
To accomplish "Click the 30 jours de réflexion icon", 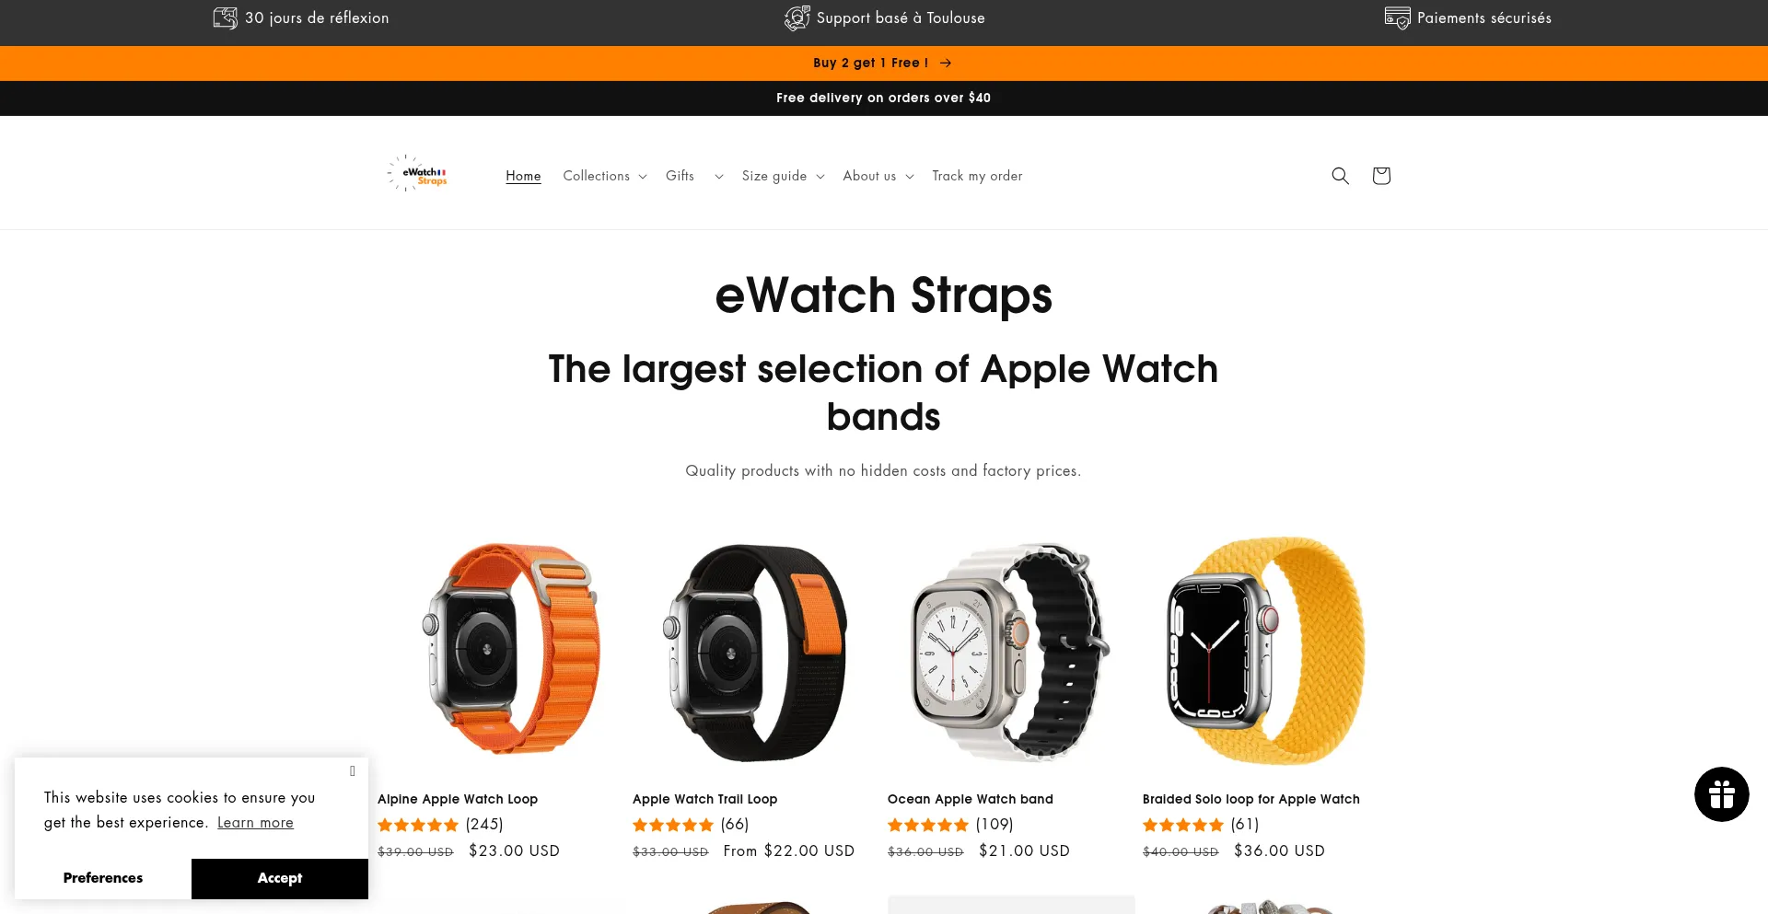I will pos(226,18).
